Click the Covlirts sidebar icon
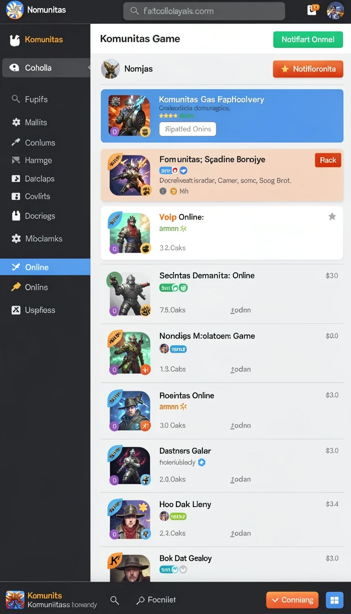 pos(16,196)
